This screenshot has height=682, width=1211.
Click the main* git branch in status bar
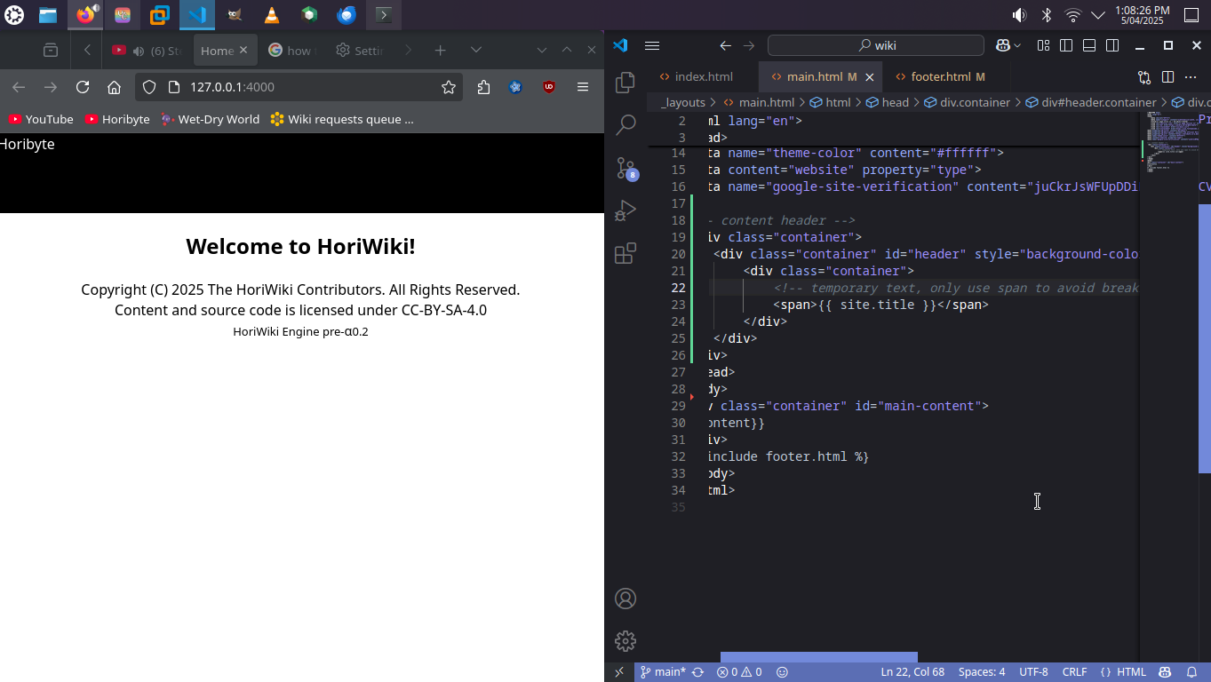tap(663, 672)
